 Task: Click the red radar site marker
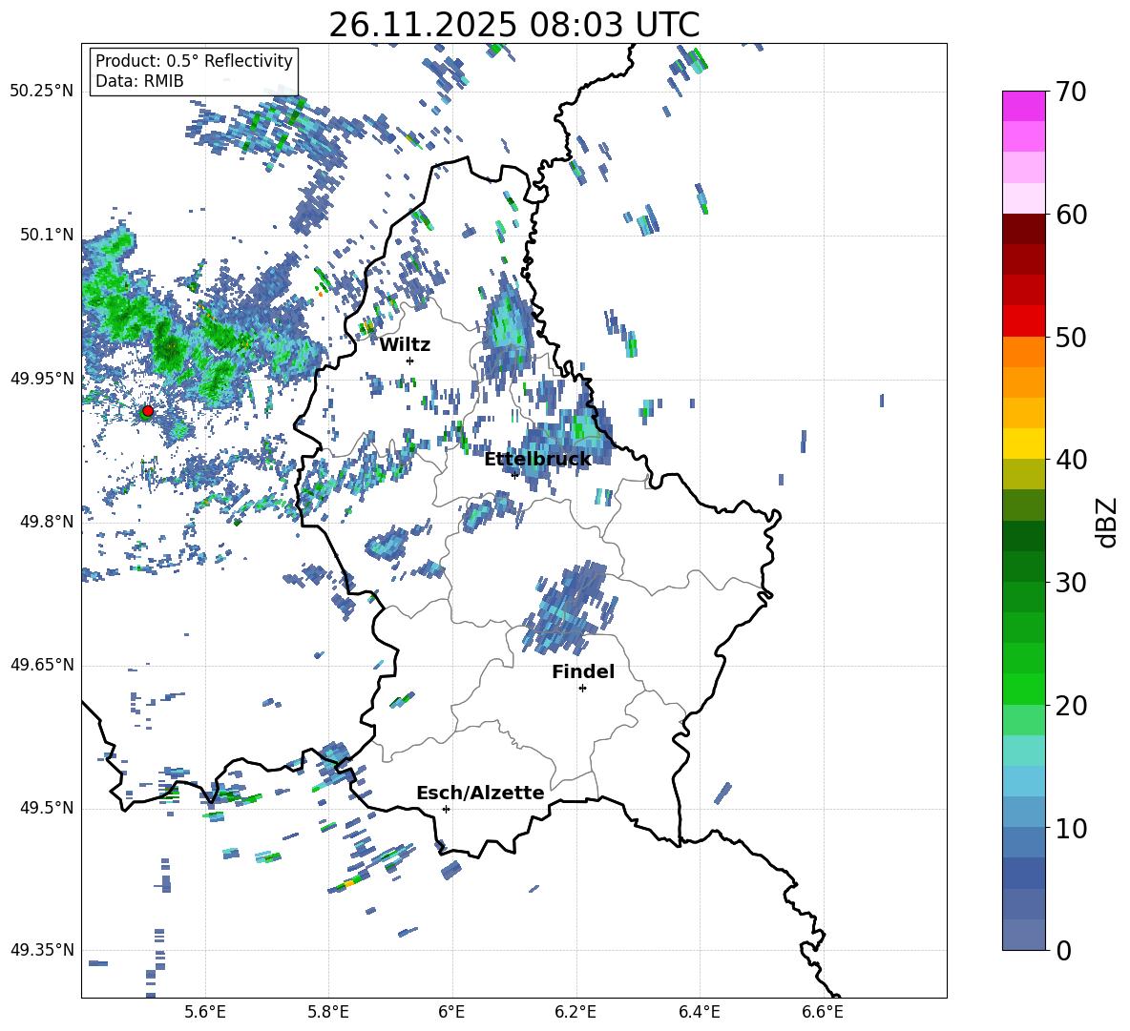click(x=148, y=411)
